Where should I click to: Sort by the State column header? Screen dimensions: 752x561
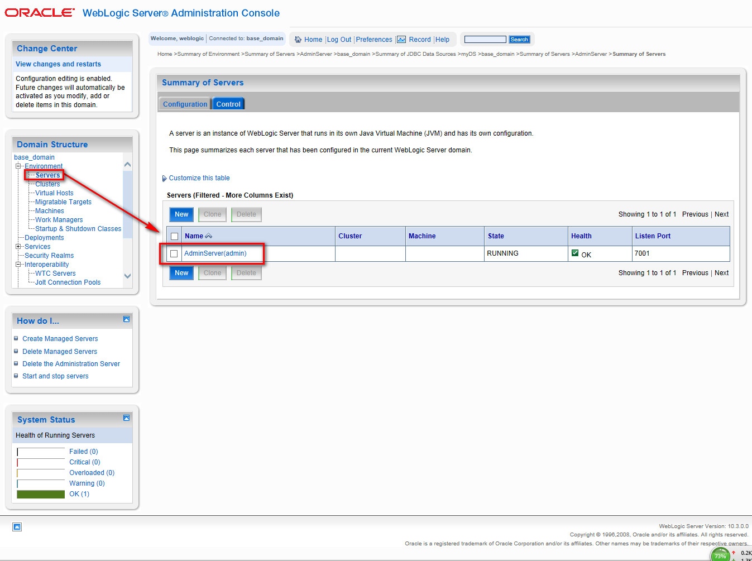click(496, 236)
